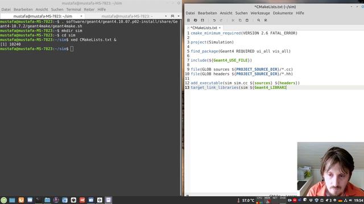Viewport: 364px width, 204px height.
Task: Click the German flag keyboard layout icon
Action: point(340,200)
